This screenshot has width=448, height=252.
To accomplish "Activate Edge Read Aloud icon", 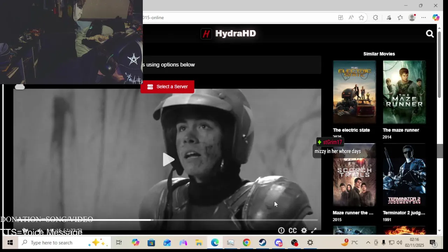I will coord(351,17).
